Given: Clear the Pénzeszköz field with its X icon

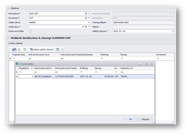Looking at the screenshot, I should point(86,13).
